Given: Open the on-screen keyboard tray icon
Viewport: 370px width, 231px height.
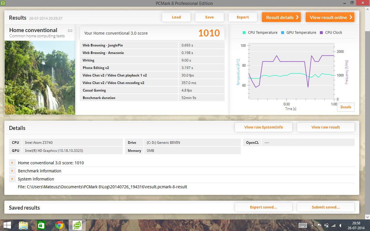Looking at the screenshot, I should tap(303, 226).
